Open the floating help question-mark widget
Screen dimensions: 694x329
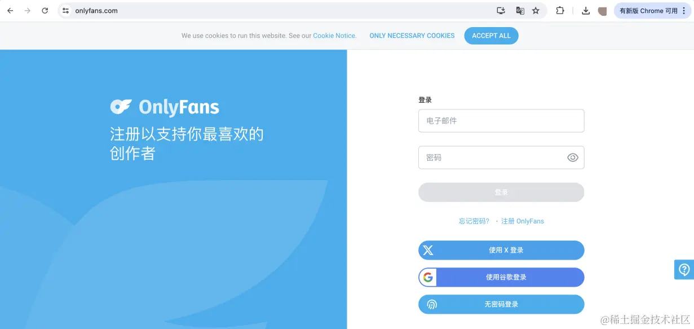click(684, 269)
